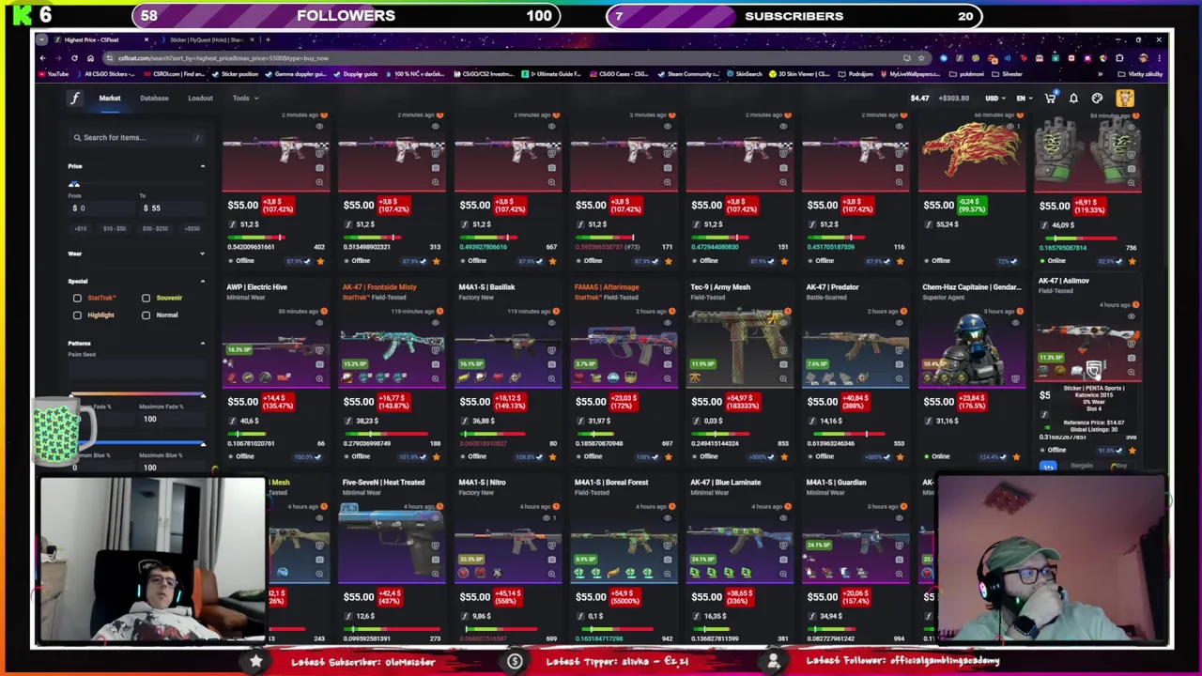
Task: Click the favorite star on Chem-Haz Capitaine card
Action: click(1016, 457)
